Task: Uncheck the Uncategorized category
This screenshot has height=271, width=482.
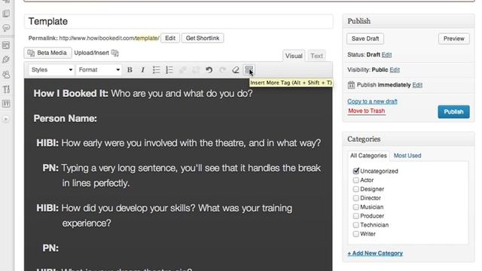Action: 356,171
